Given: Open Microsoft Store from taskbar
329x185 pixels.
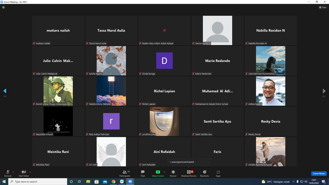Looking at the screenshot, I should click(x=97, y=181).
